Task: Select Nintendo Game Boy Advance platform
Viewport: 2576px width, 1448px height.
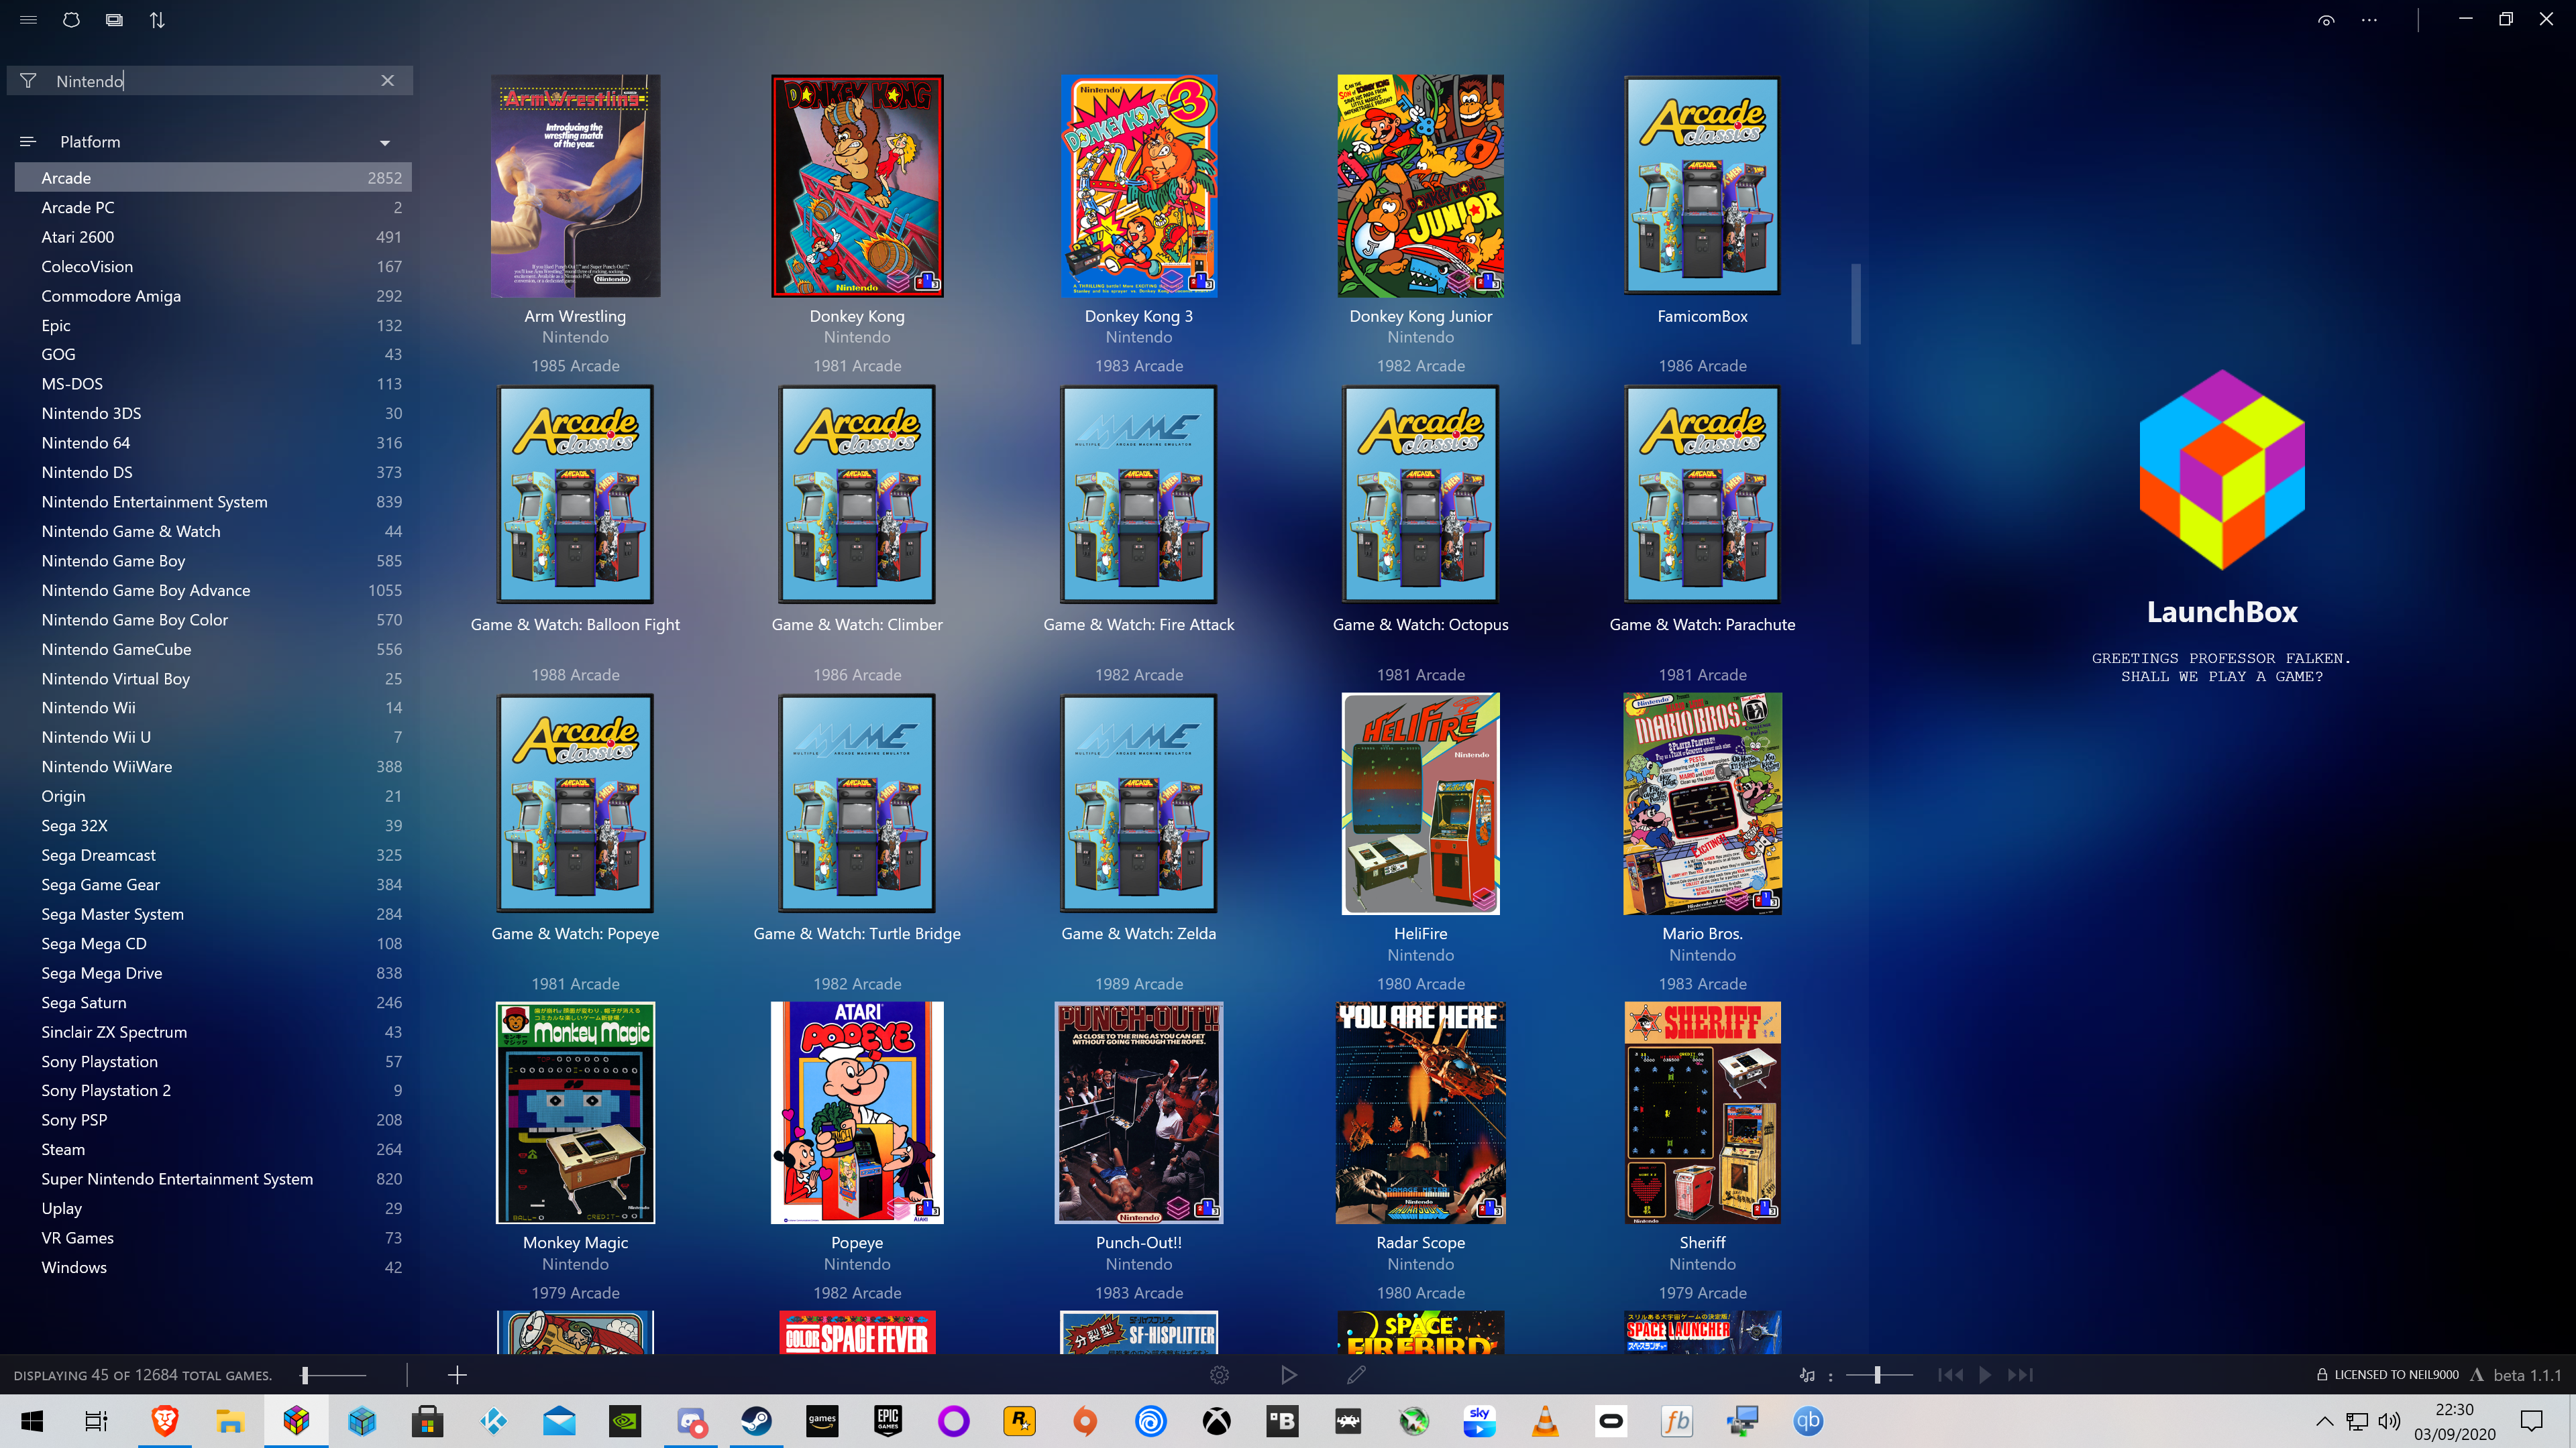Action: (x=213, y=591)
